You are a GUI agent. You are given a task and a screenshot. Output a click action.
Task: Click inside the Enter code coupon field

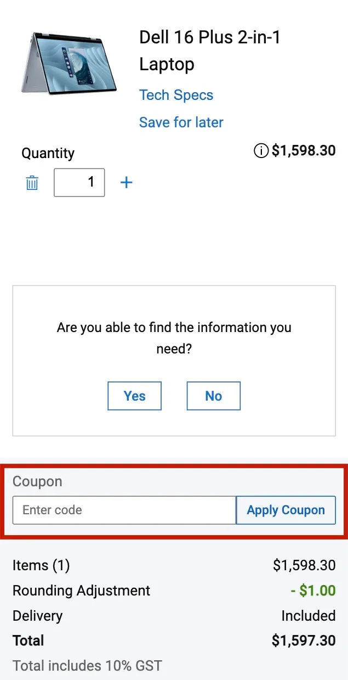[123, 510]
